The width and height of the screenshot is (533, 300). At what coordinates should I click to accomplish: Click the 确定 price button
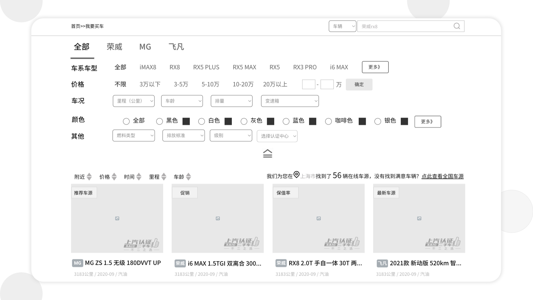pyautogui.click(x=359, y=84)
